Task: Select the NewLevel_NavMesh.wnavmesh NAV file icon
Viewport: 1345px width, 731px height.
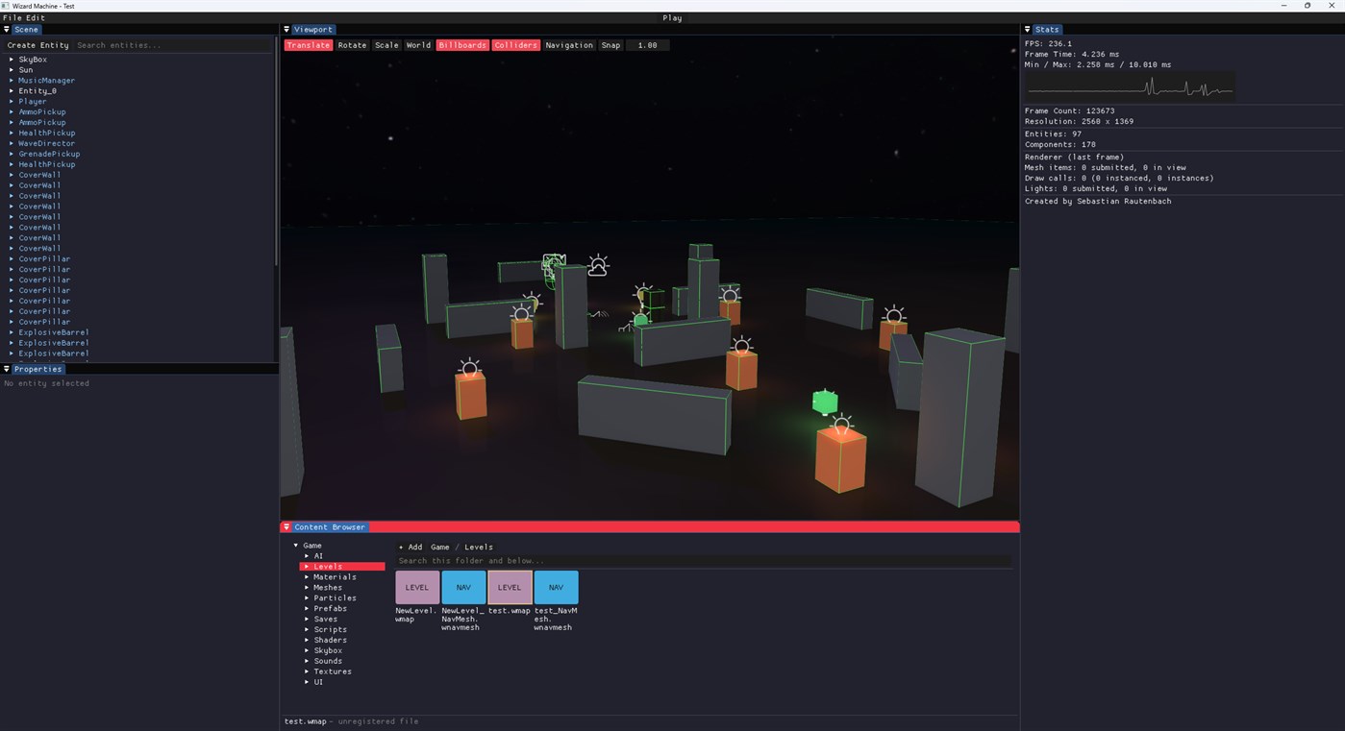Action: (x=463, y=587)
